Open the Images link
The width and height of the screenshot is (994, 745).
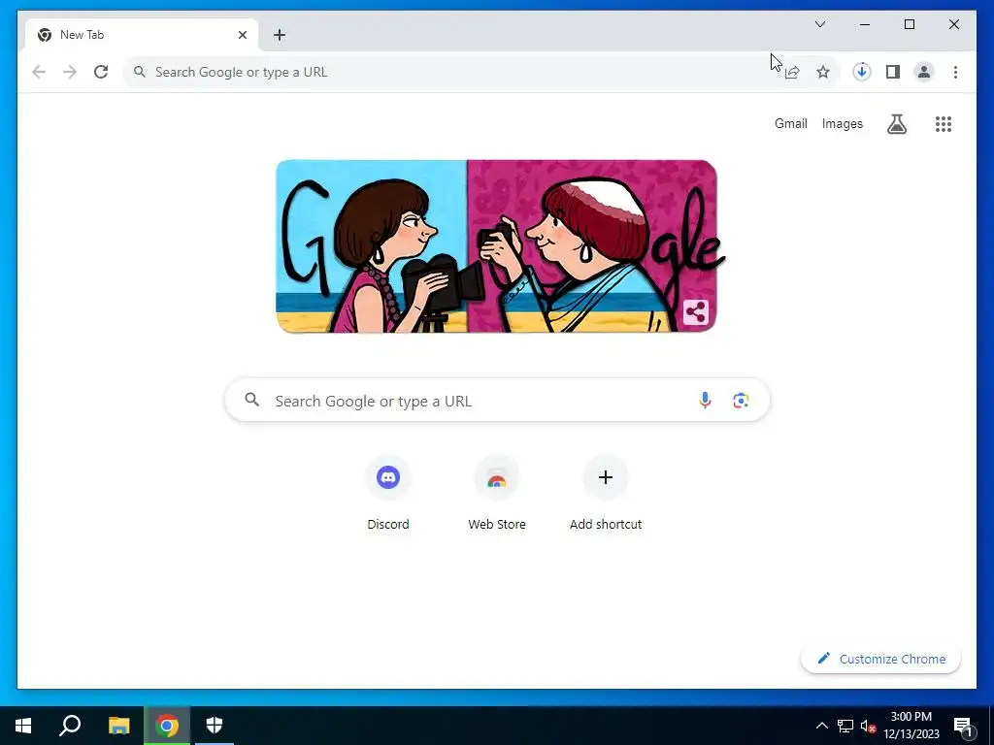(842, 123)
